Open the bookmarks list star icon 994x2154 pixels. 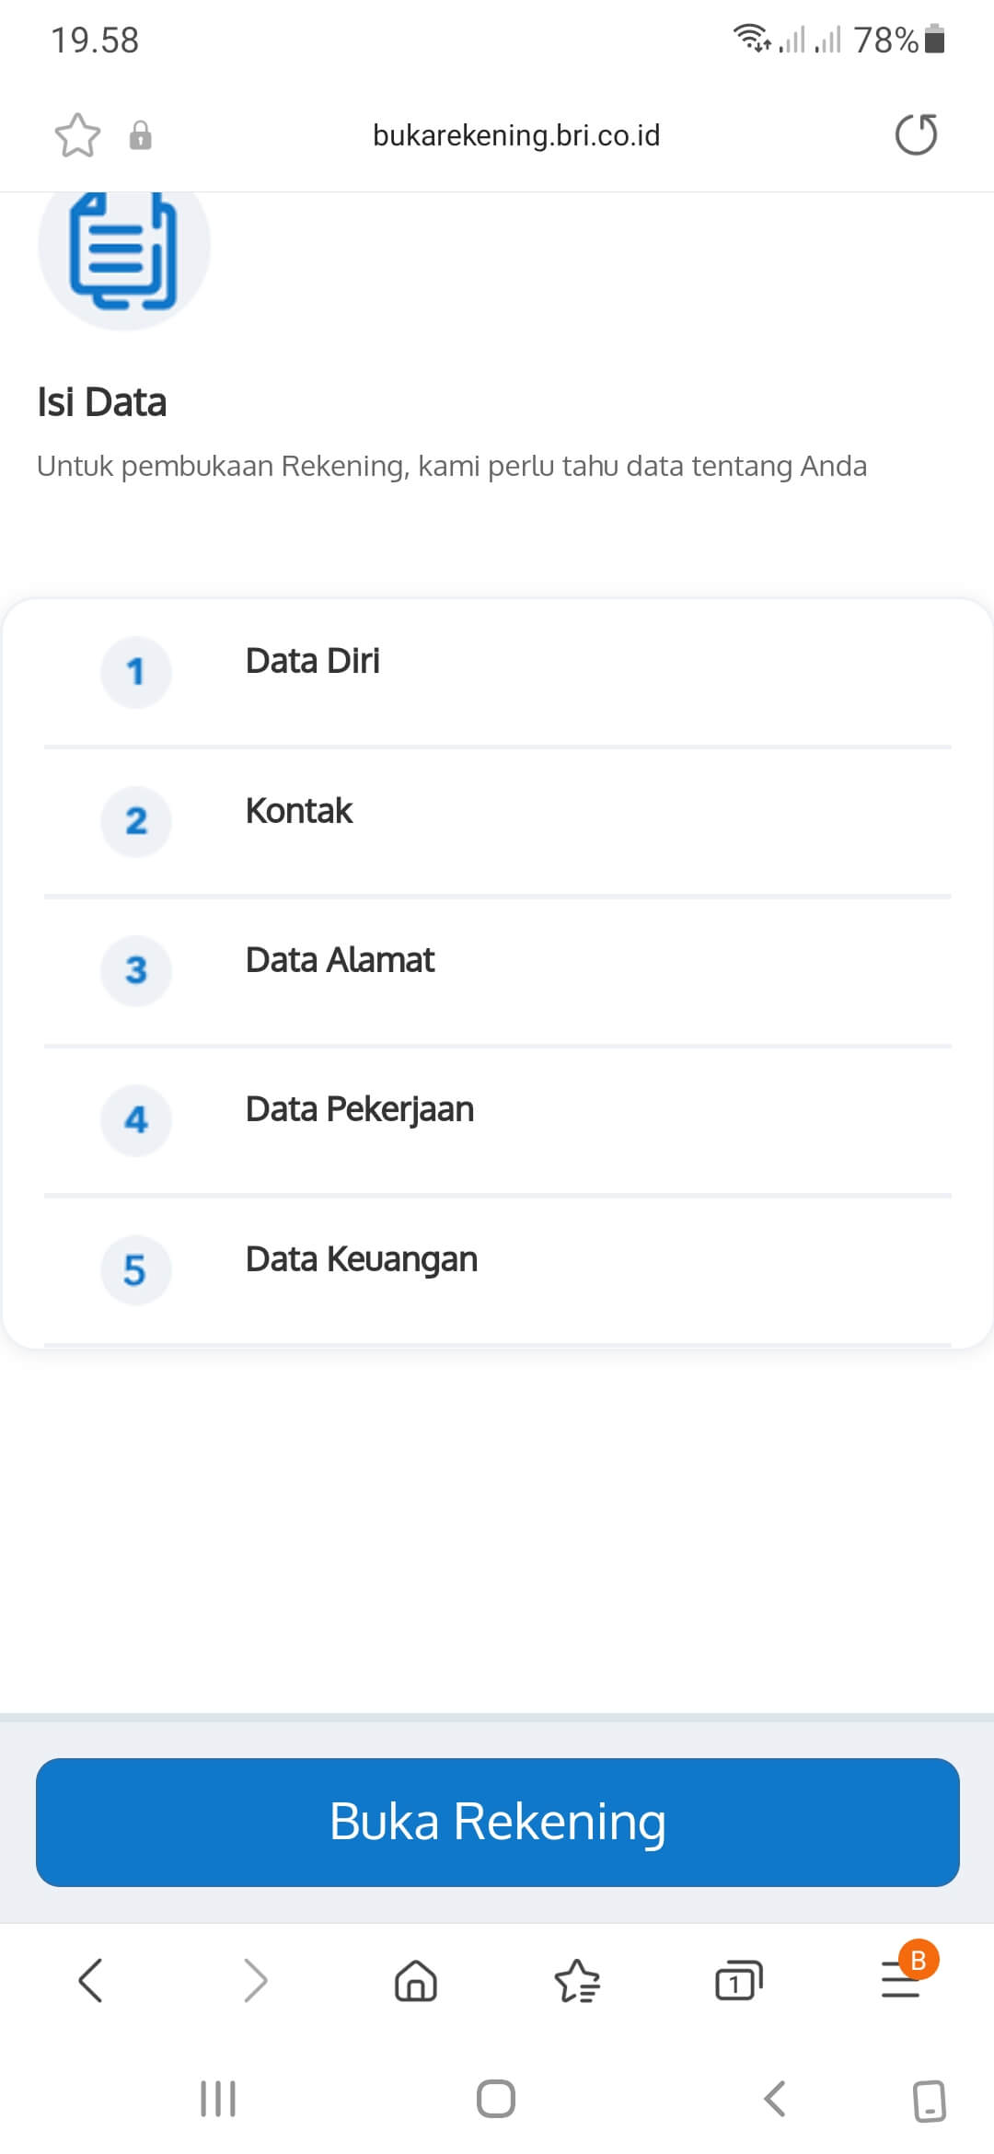(x=577, y=1980)
